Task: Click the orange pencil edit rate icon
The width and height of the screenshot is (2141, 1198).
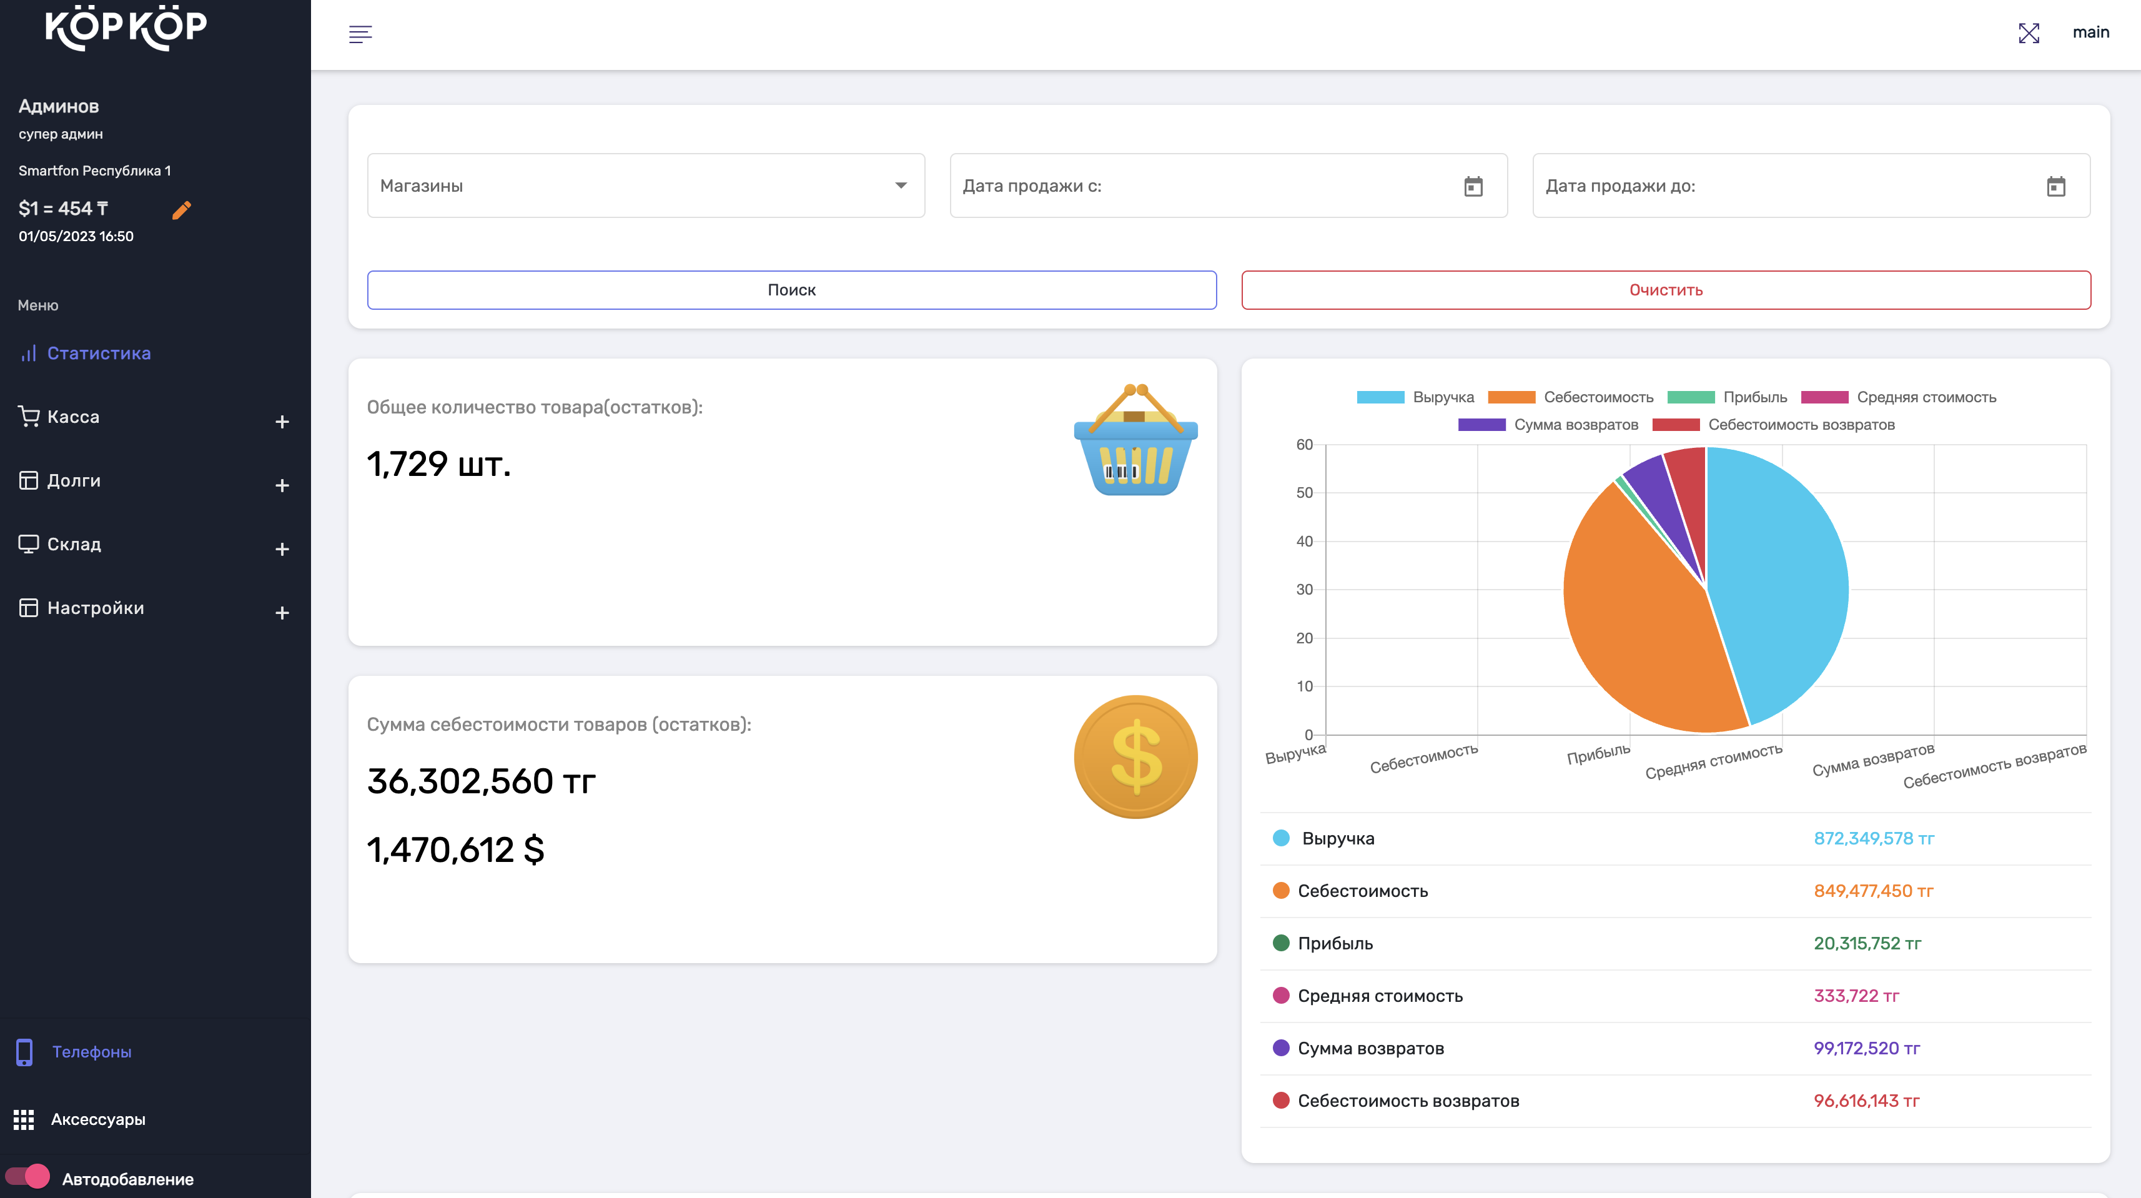Action: tap(181, 210)
